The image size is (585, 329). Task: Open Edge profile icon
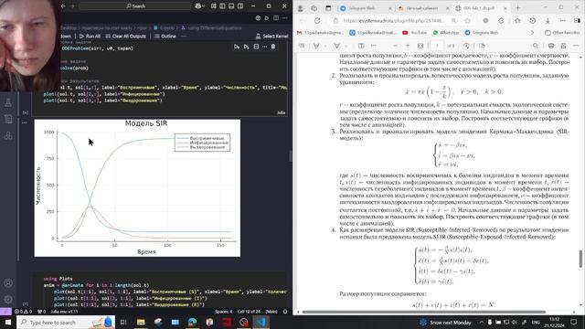(x=300, y=8)
